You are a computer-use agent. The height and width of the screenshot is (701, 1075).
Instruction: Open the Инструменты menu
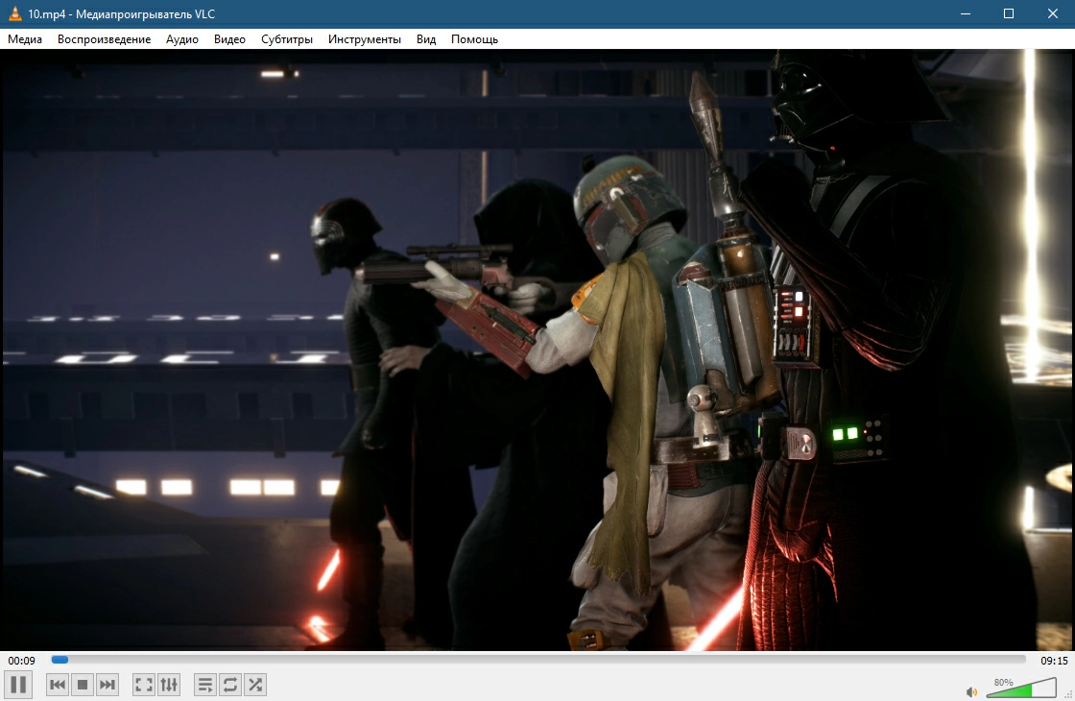coord(364,39)
